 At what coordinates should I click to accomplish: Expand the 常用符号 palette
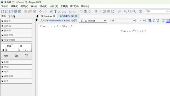16,35
